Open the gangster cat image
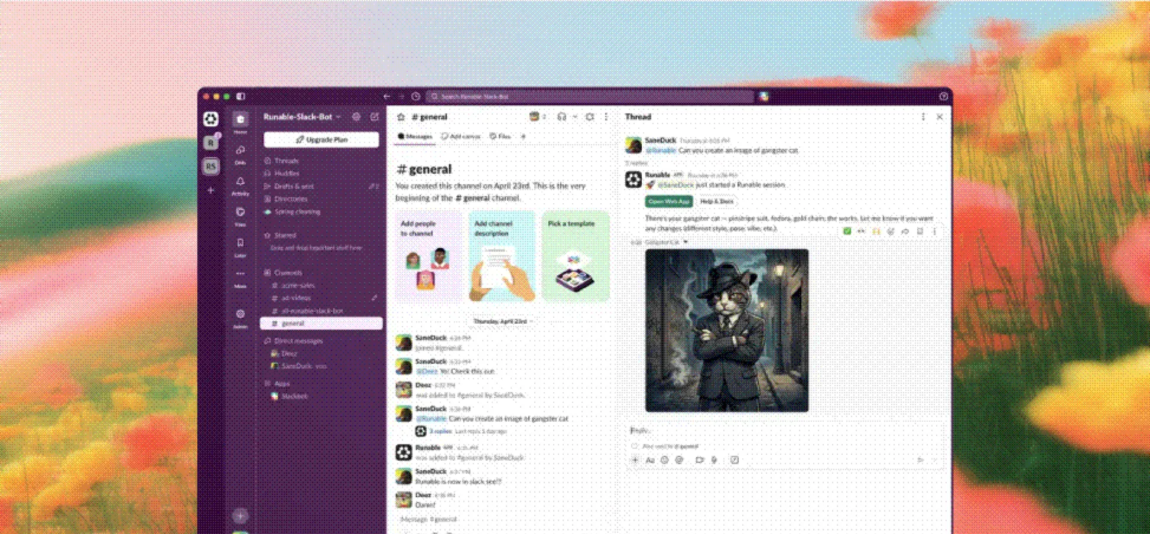 (727, 331)
